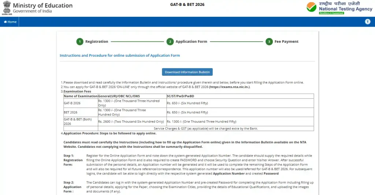Select the Application Form step label
This screenshot has width=375, height=195.
pos(191,42)
